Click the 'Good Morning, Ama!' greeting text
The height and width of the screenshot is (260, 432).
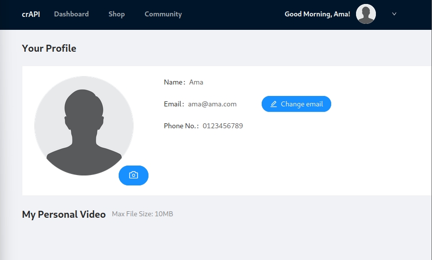point(317,14)
